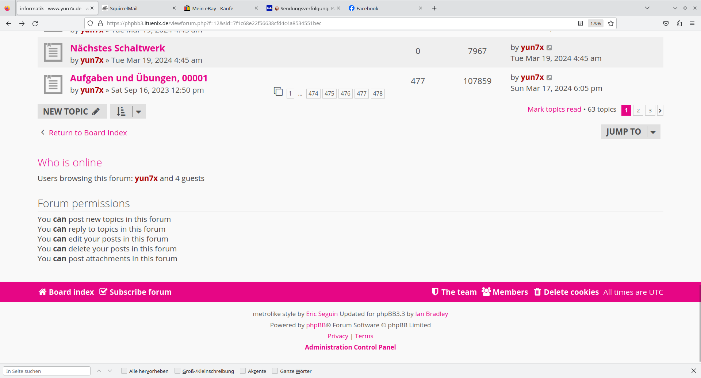Click the browser reload page icon

click(x=35, y=23)
